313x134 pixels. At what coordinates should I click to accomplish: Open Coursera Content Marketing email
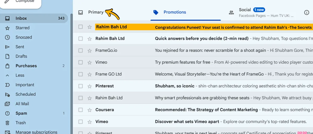click(x=206, y=110)
